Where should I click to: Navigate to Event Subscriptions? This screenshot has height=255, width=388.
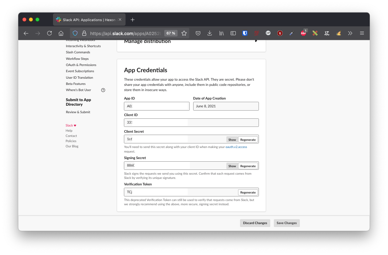pos(80,71)
